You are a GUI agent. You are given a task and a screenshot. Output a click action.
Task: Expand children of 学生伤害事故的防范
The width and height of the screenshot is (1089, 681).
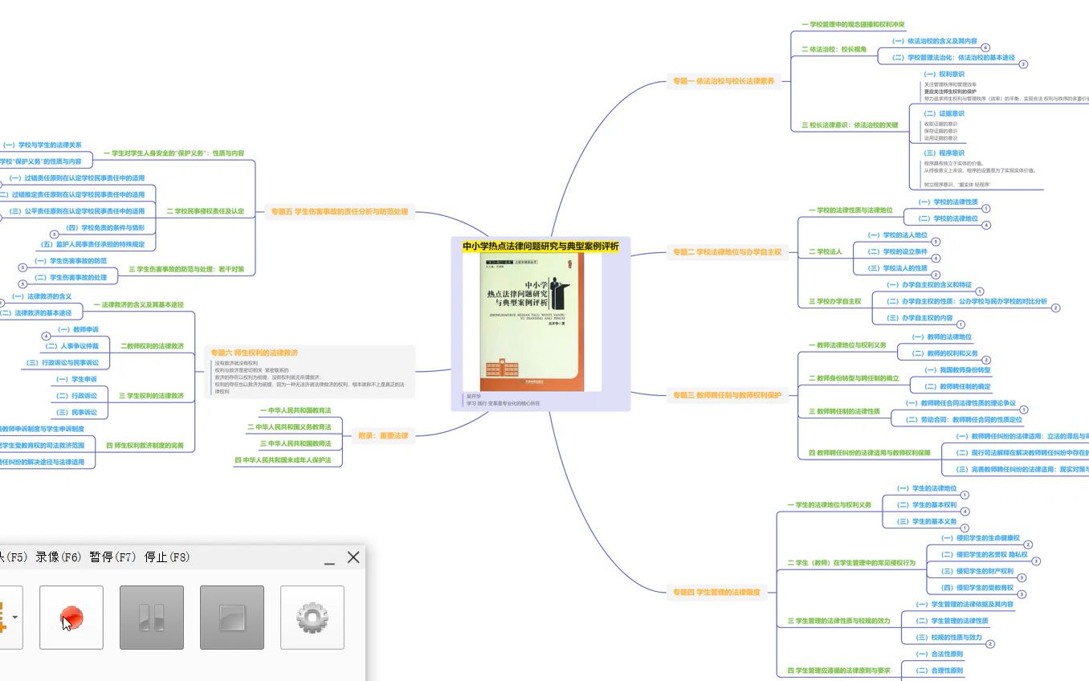[x=22, y=267]
